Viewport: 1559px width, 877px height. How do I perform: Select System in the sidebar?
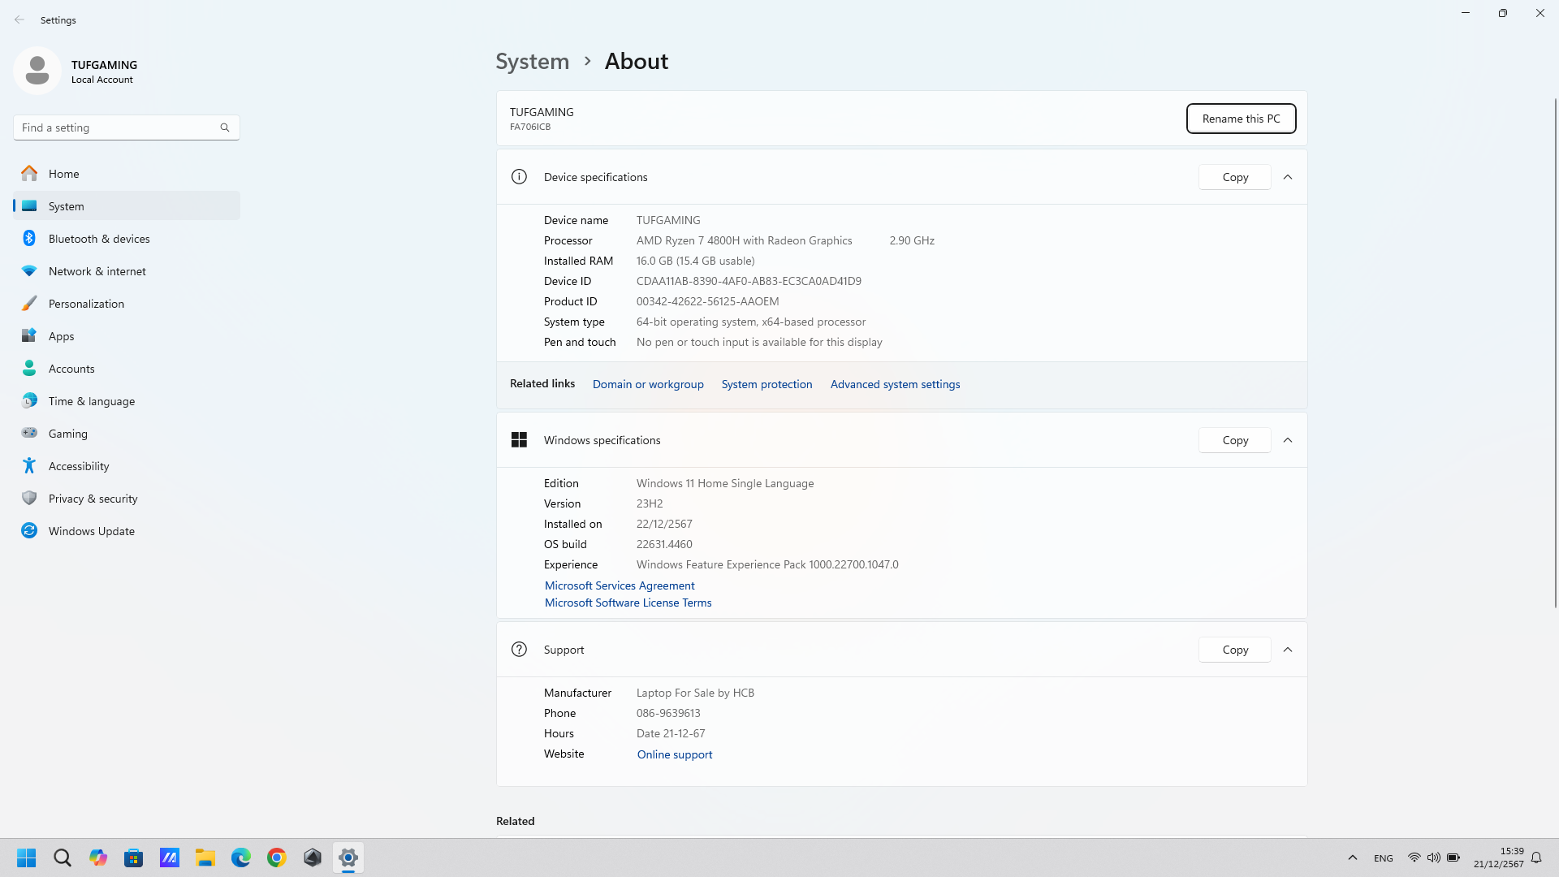tap(127, 206)
